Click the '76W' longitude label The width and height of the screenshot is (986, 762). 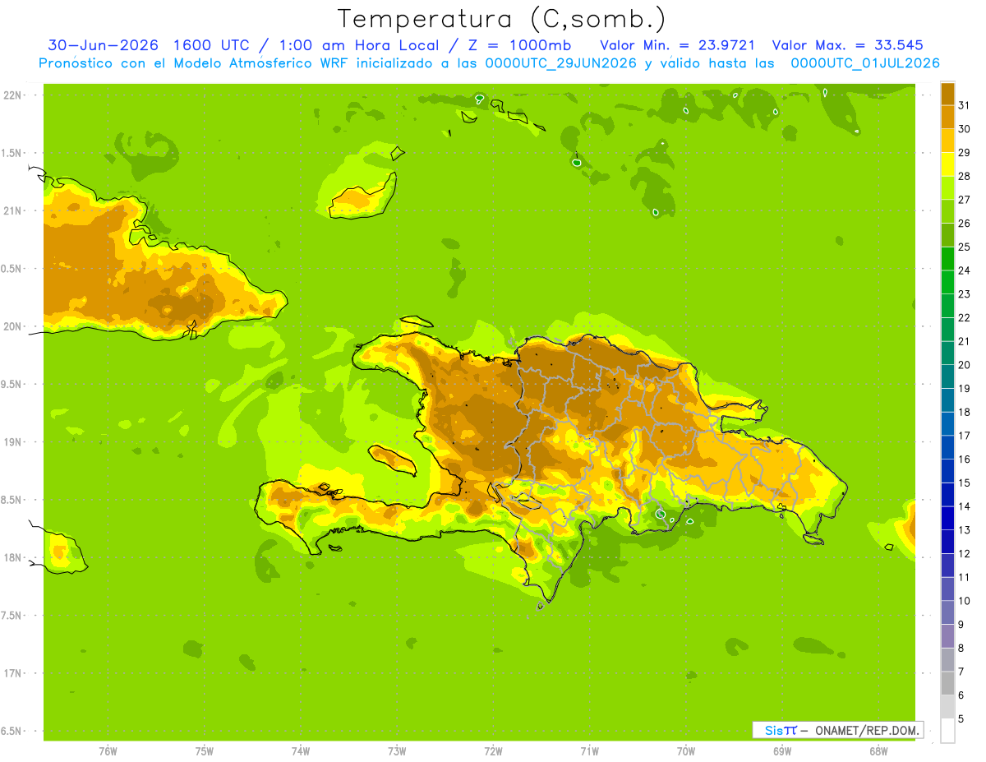coord(108,751)
